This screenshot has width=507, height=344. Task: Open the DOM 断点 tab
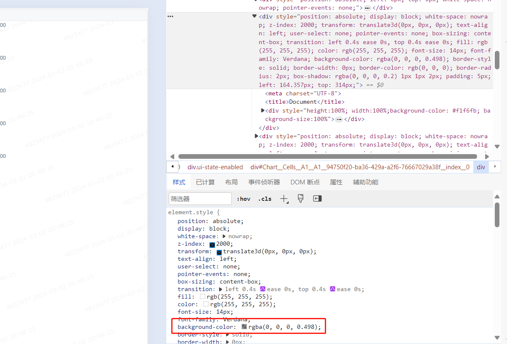[305, 182]
